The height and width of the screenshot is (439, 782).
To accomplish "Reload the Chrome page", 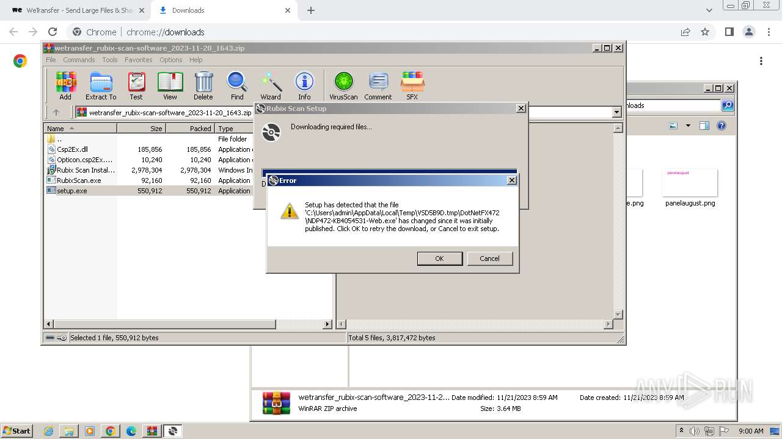I will pos(53,32).
